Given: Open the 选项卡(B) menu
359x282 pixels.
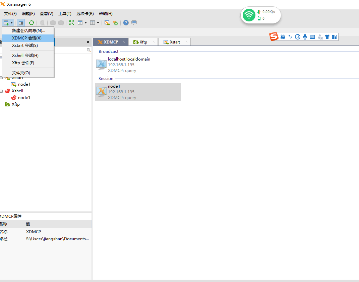Looking at the screenshot, I should coord(85,14).
